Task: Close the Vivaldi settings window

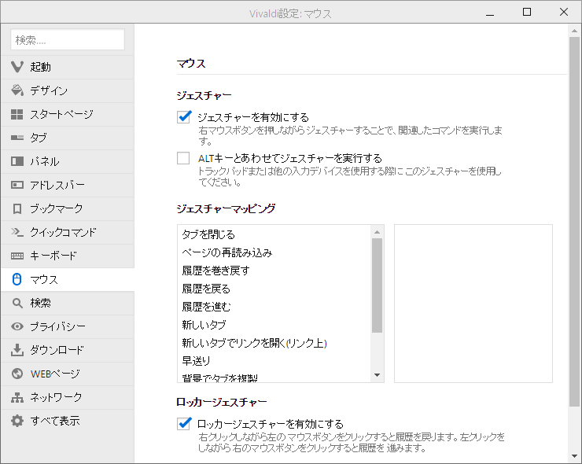Action: 563,13
